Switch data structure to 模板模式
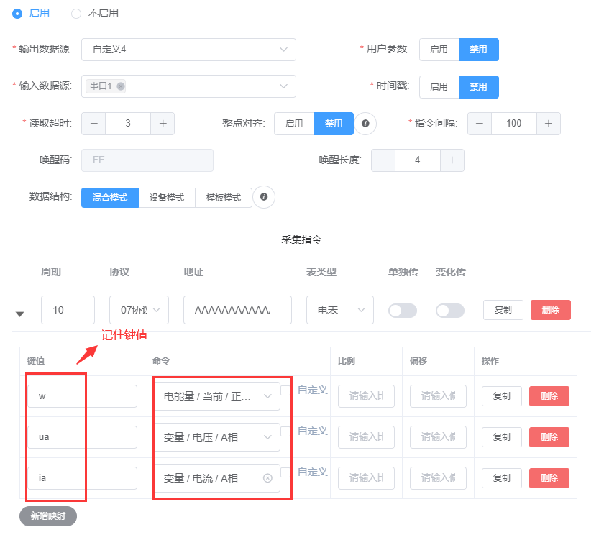This screenshot has width=604, height=535. pos(224,198)
